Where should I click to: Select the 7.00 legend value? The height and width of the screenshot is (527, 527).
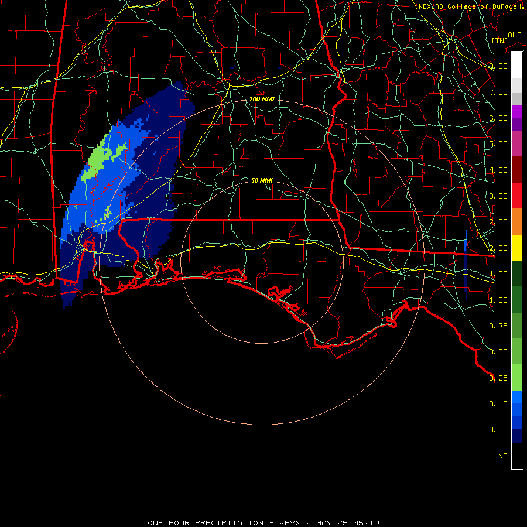498,92
